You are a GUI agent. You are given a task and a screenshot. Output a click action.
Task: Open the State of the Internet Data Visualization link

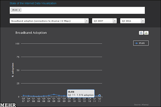(x=33, y=4)
